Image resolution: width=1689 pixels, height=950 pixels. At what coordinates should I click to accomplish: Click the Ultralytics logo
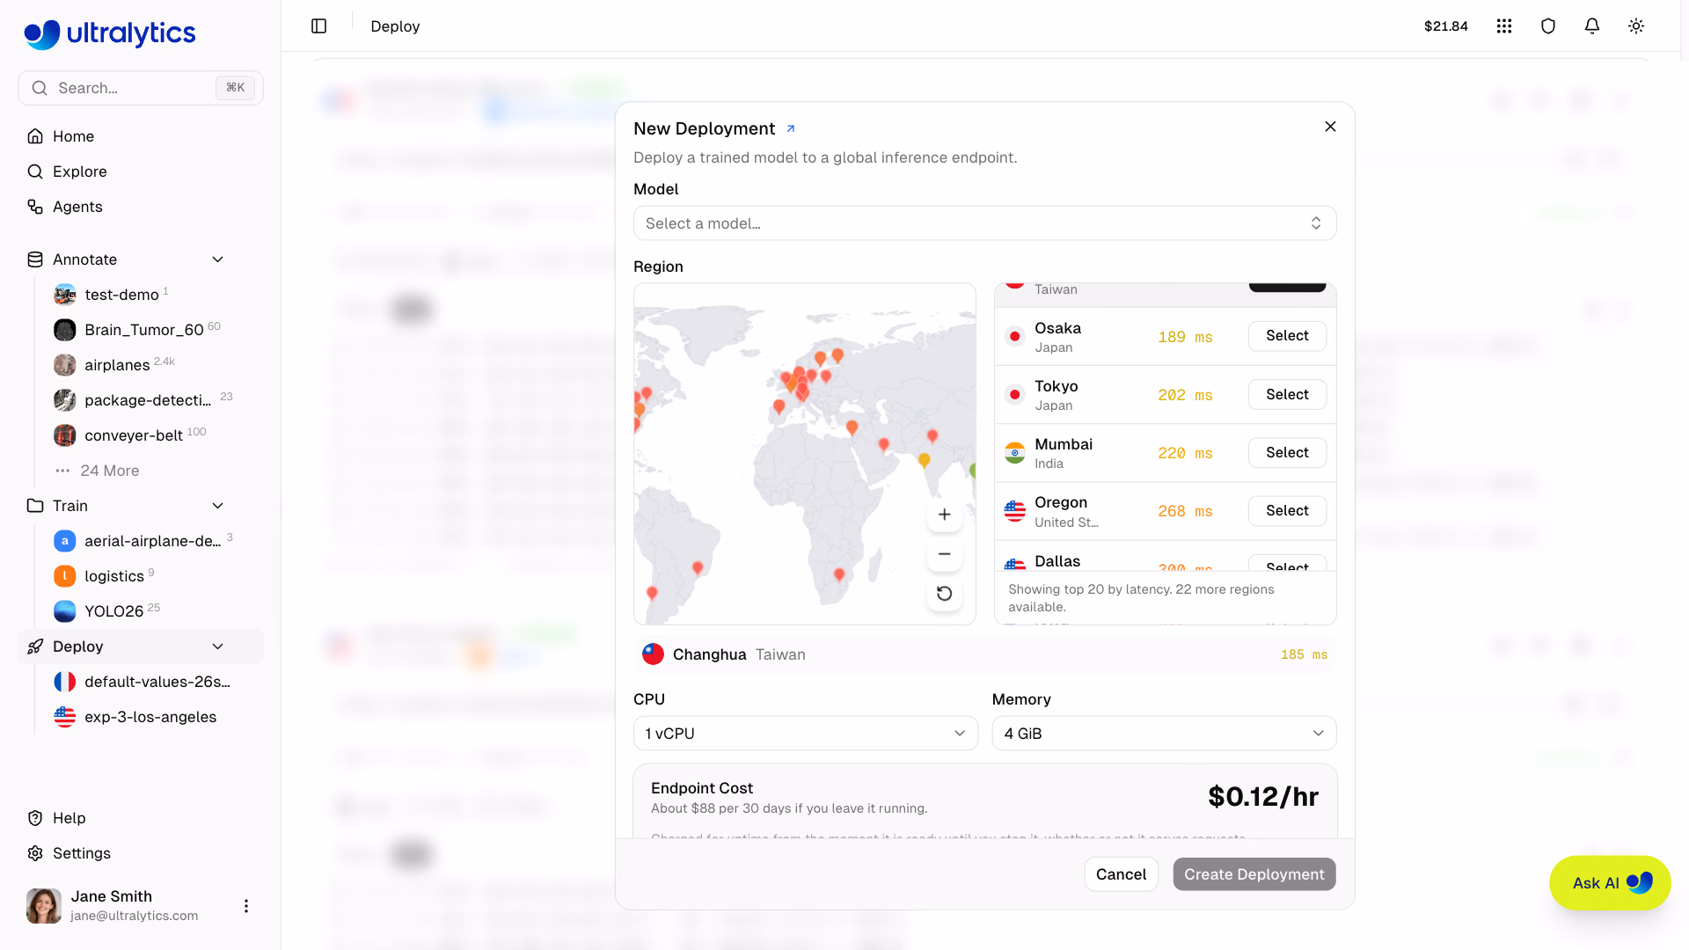click(110, 33)
